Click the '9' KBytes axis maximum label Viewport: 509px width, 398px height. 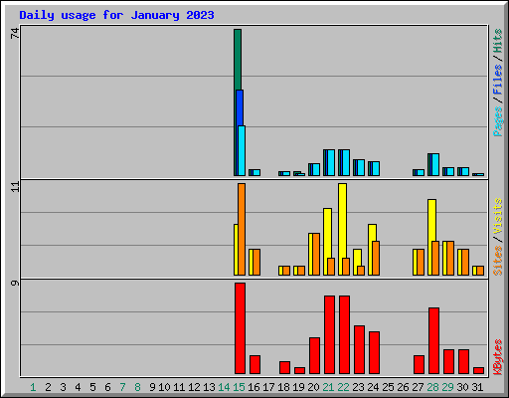(x=15, y=283)
